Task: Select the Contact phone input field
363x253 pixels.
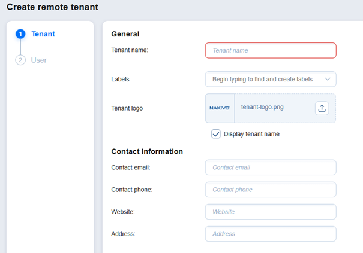Action: point(271,190)
